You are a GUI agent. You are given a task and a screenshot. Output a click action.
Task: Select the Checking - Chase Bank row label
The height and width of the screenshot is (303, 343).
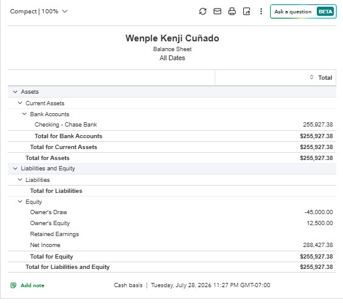[x=66, y=125]
